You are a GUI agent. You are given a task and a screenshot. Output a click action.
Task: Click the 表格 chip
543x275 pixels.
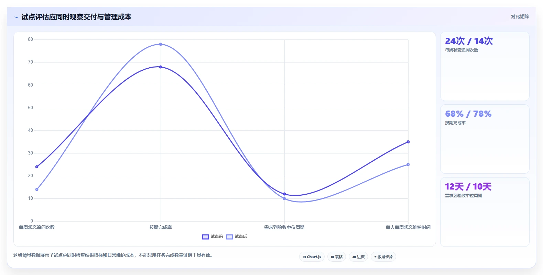click(x=337, y=257)
